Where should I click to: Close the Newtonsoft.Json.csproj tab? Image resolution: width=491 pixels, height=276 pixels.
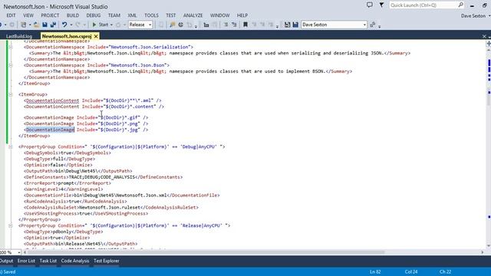(x=96, y=36)
